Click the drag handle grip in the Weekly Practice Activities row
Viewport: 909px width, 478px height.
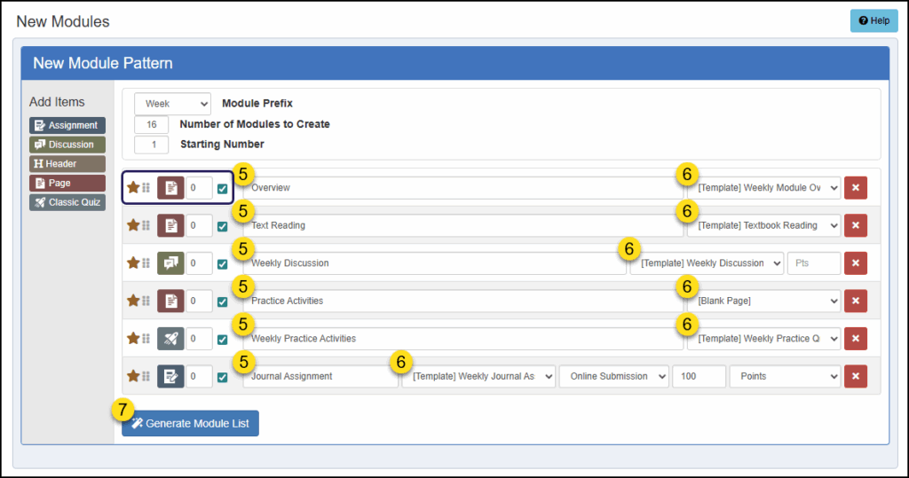point(146,339)
